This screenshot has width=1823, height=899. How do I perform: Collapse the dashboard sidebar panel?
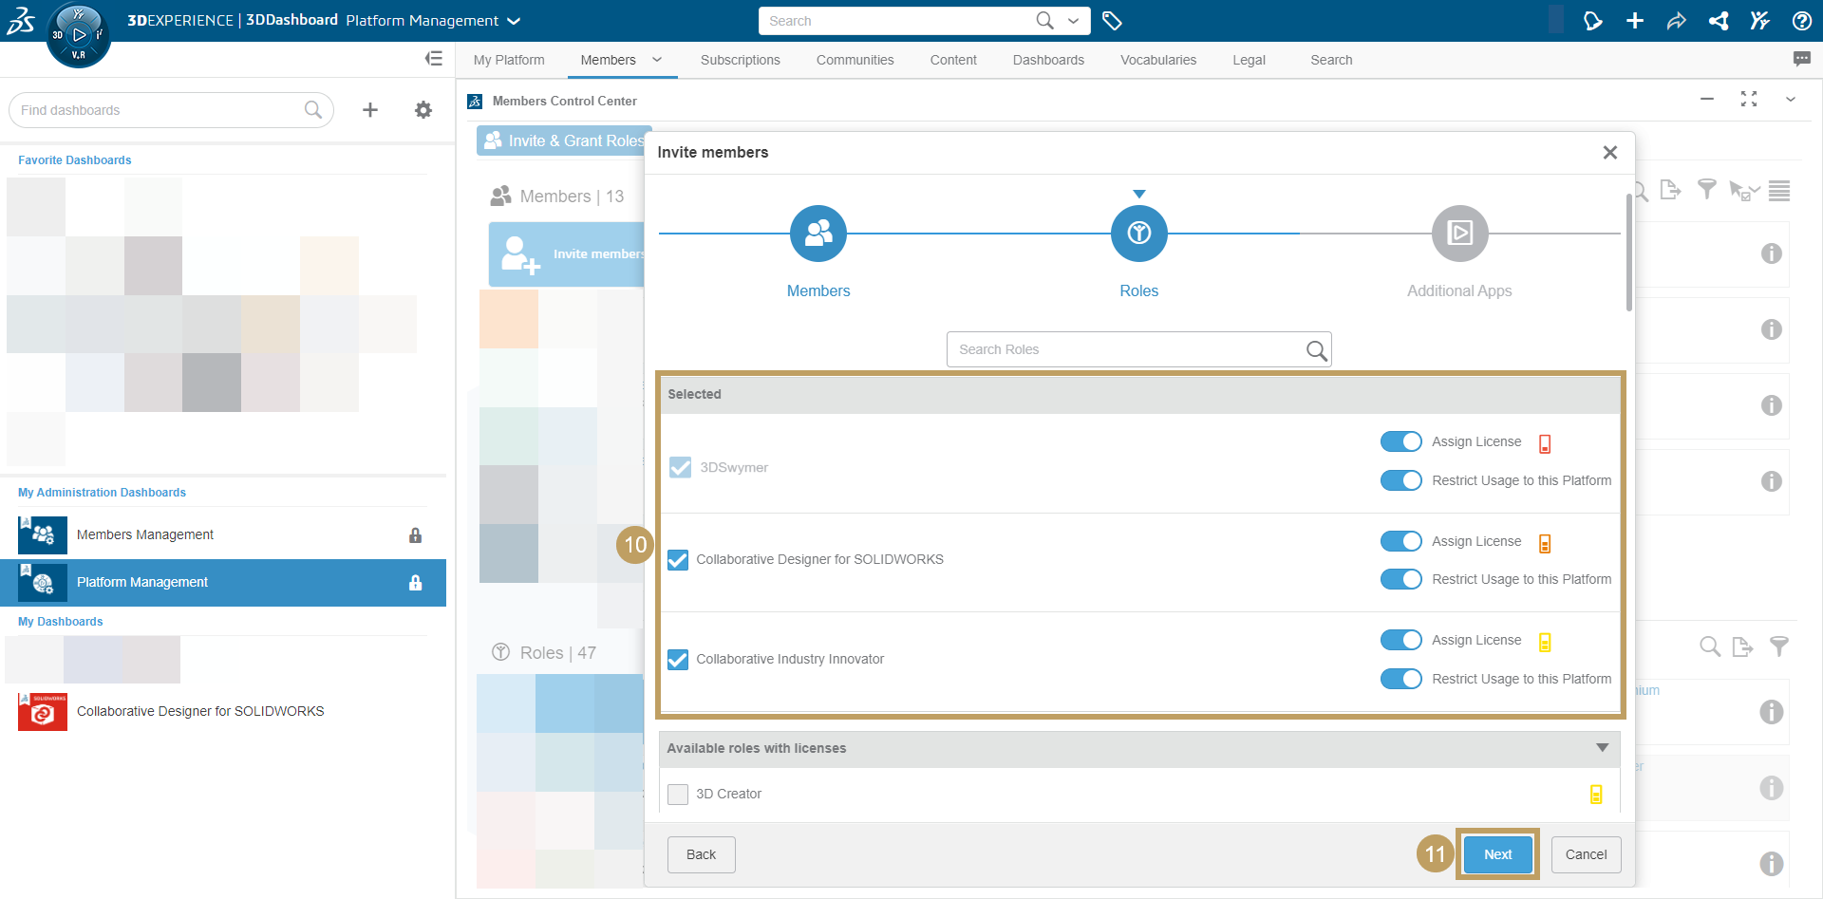pyautogui.click(x=434, y=59)
